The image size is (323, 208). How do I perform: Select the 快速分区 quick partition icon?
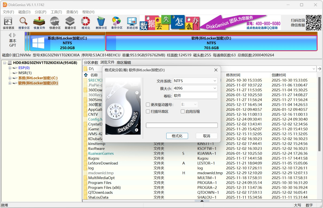(55, 23)
